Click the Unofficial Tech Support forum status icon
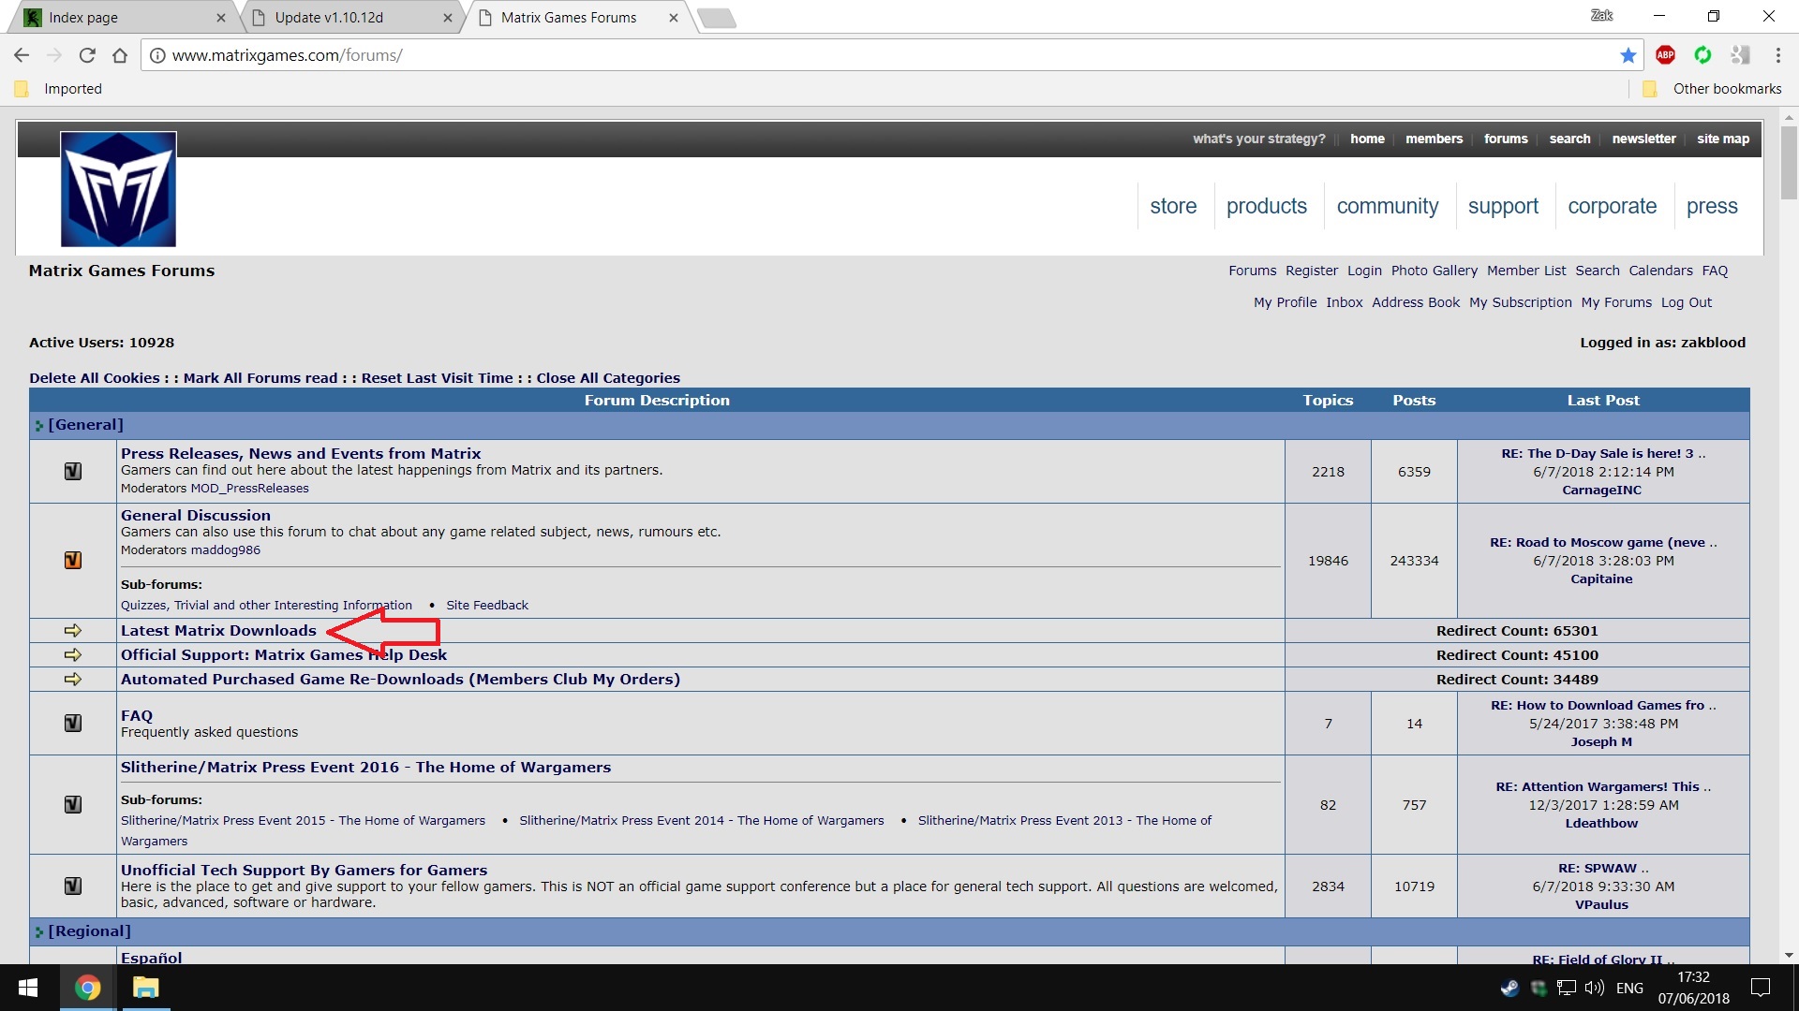The image size is (1799, 1011). [x=73, y=886]
